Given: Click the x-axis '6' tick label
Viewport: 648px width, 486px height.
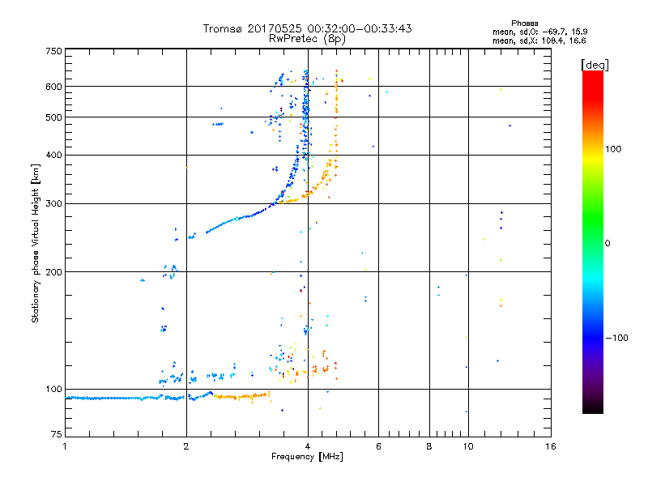Looking at the screenshot, I should point(378,446).
